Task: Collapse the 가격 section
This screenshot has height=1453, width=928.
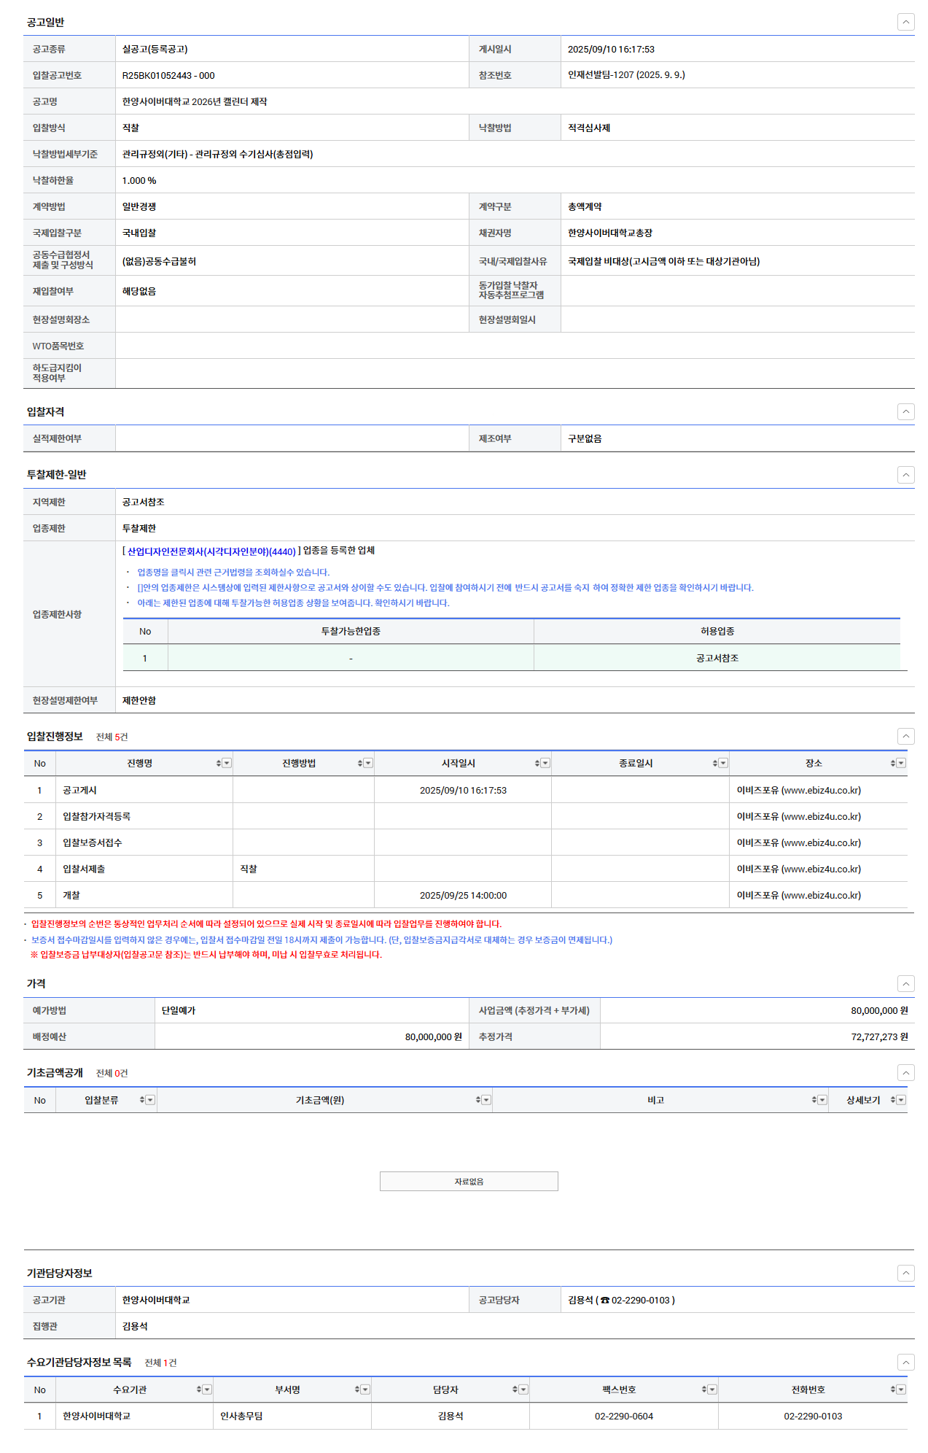Action: pyautogui.click(x=905, y=984)
